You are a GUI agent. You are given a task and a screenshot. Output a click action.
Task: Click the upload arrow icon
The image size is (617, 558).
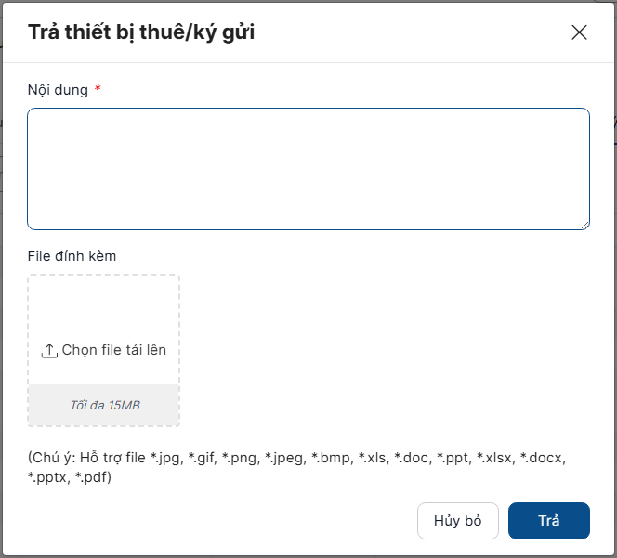50,351
